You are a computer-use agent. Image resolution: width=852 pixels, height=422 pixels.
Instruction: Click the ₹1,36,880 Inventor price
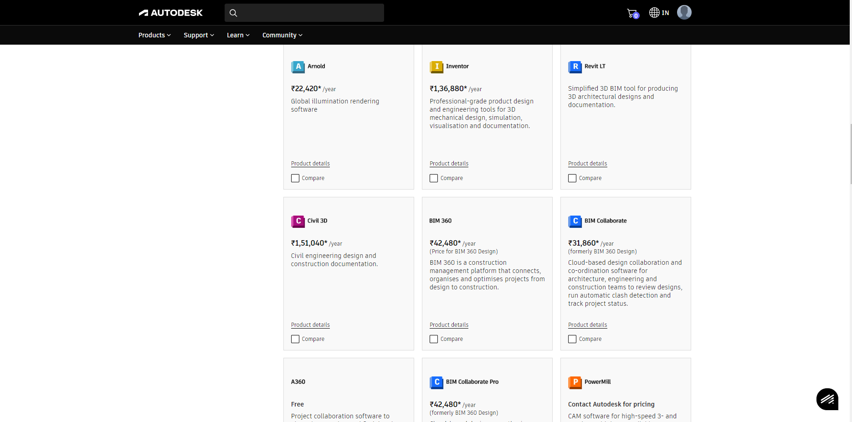click(x=448, y=88)
